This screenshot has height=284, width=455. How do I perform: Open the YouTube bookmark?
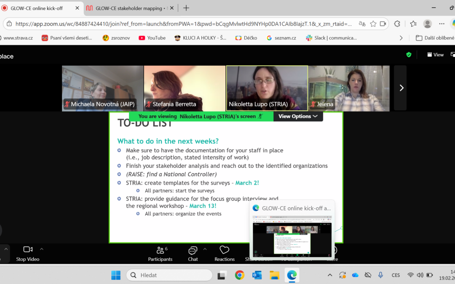tap(152, 37)
